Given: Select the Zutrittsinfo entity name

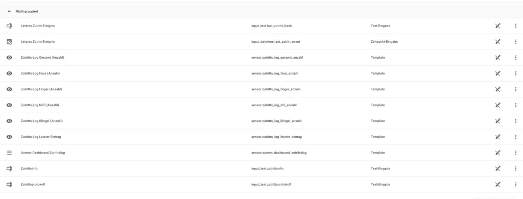Looking at the screenshot, I should [29, 168].
